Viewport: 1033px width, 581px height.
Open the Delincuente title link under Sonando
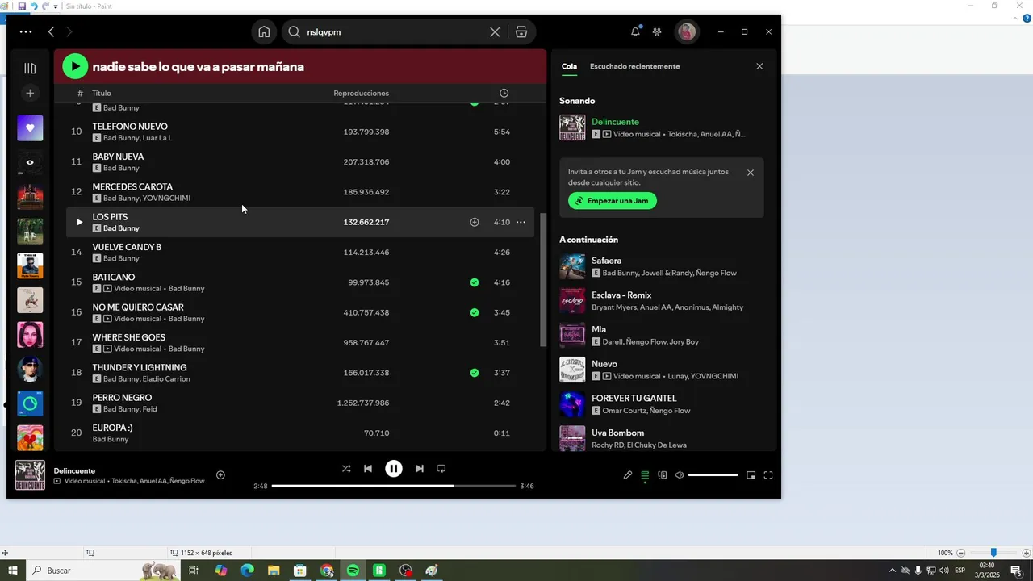point(615,122)
